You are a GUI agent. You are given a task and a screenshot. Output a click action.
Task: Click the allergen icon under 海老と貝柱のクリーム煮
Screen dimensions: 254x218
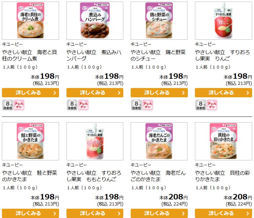pos(19,105)
